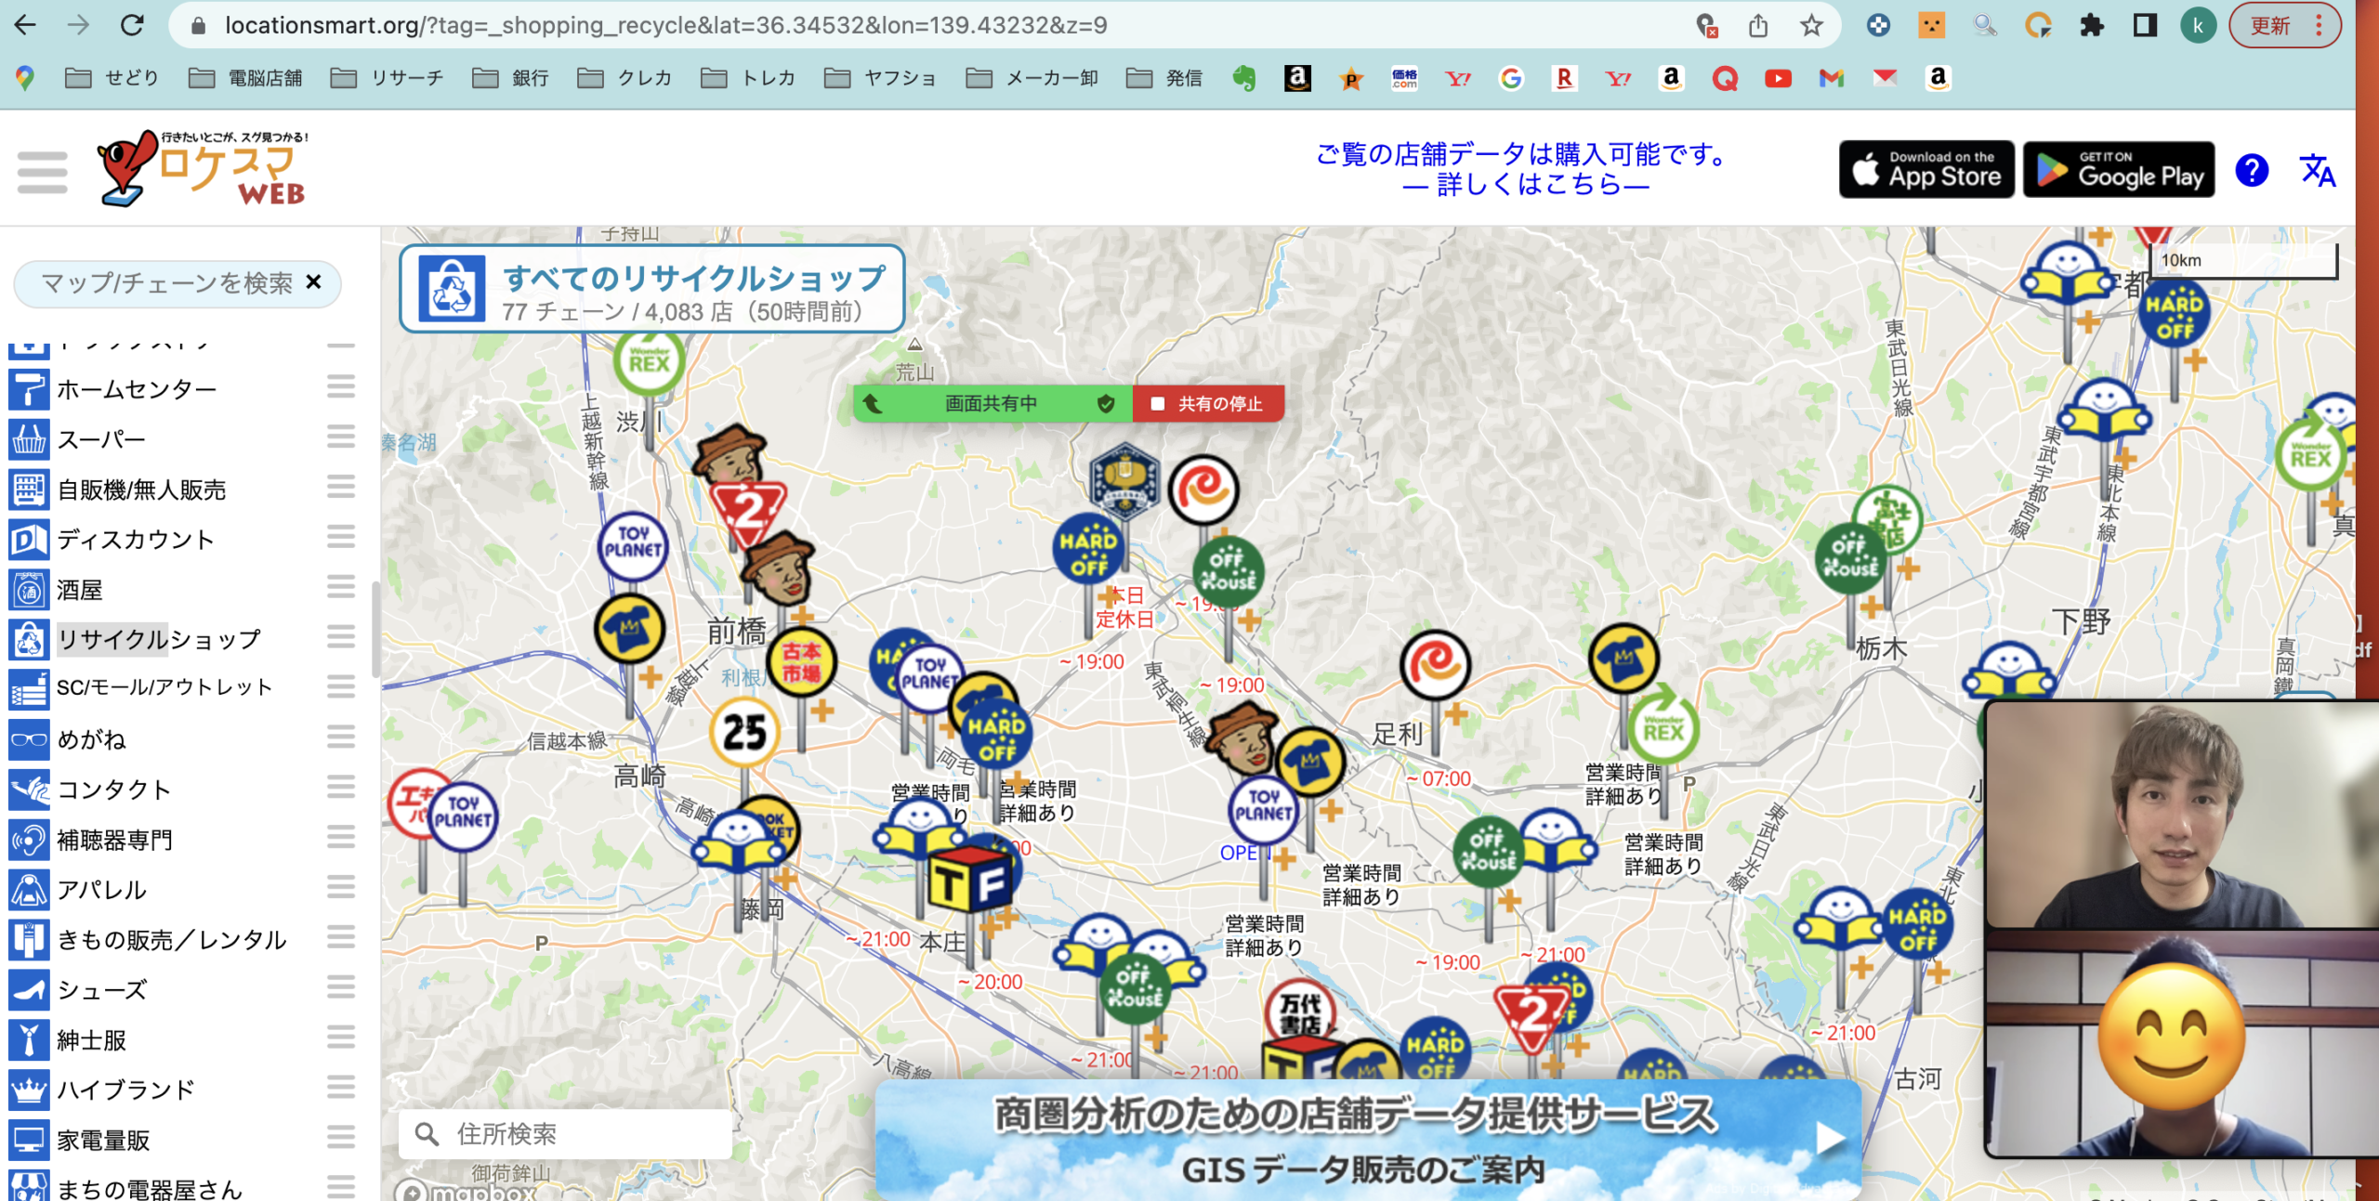The image size is (2379, 1201).
Task: Expand the めがね row handle
Action: 341,738
